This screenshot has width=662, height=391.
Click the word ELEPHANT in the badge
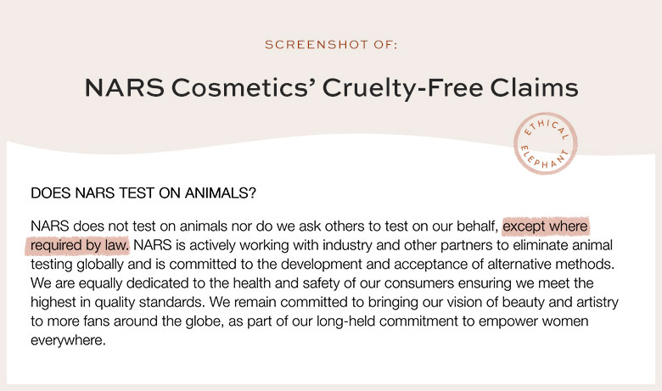546,161
